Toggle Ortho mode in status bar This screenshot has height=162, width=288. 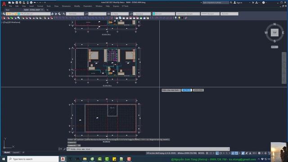[217, 153]
